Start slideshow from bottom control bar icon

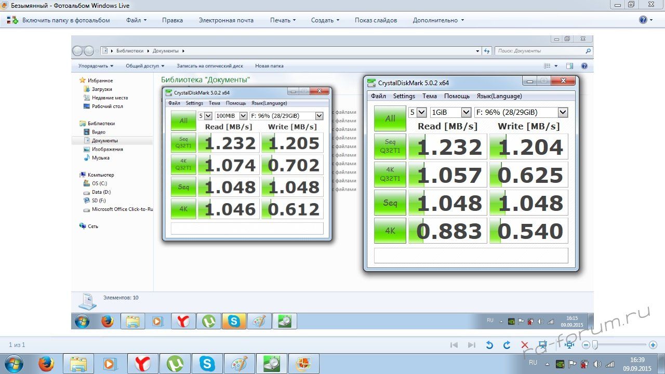point(542,345)
